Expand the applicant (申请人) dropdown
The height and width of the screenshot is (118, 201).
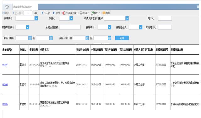click(71, 18)
